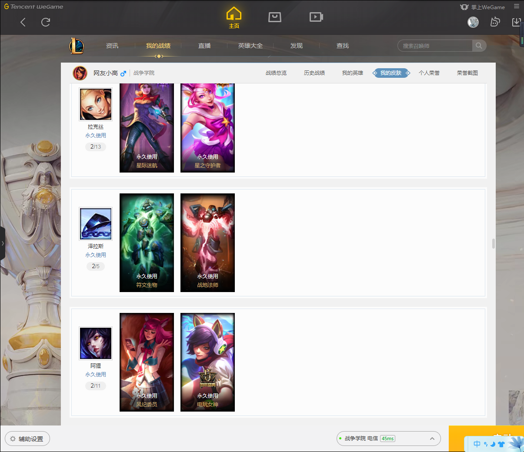Click the refresh page icon

tap(46, 22)
